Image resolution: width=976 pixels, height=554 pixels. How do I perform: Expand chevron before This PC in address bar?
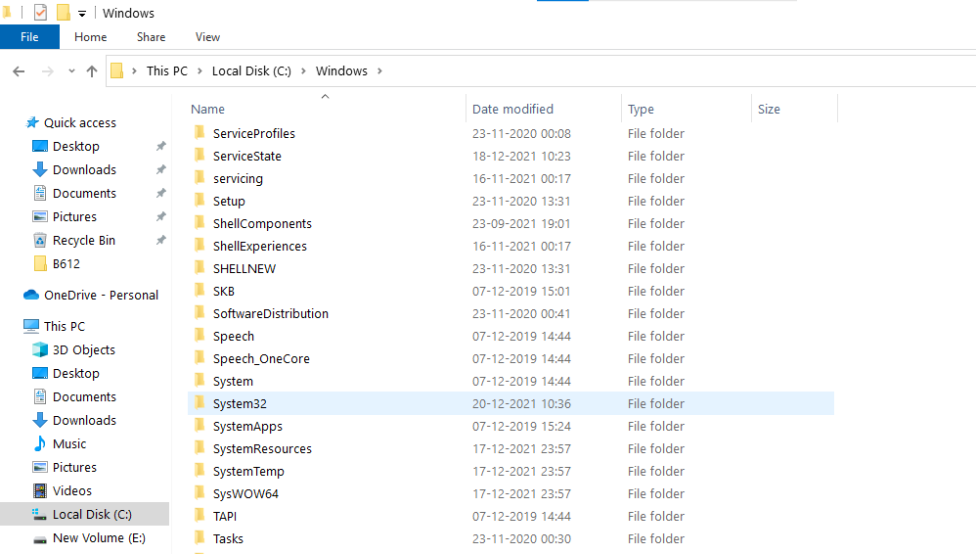tap(134, 71)
